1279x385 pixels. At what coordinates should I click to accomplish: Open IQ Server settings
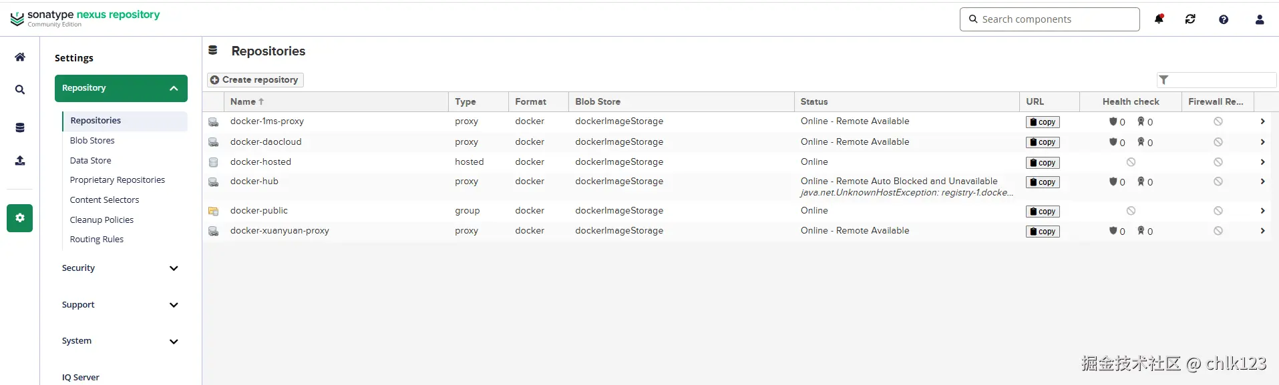81,378
